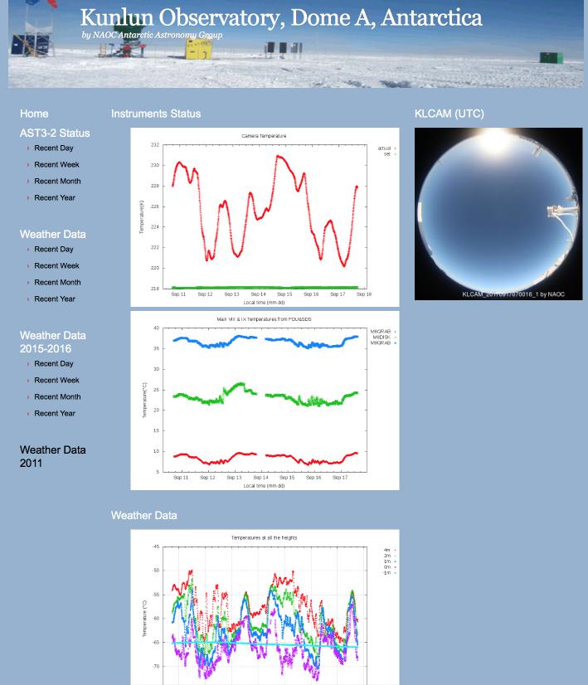Select Recent Month under Weather Data 2015-2016

click(x=57, y=397)
